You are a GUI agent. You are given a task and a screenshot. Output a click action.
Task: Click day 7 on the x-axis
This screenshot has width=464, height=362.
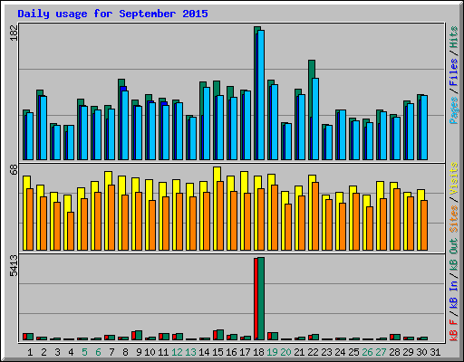(x=111, y=352)
